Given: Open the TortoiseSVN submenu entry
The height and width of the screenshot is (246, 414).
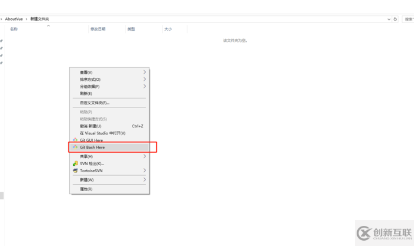Looking at the screenshot, I should [x=109, y=170].
